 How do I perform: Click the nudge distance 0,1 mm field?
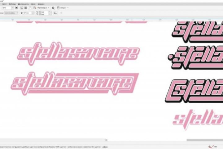28,13
